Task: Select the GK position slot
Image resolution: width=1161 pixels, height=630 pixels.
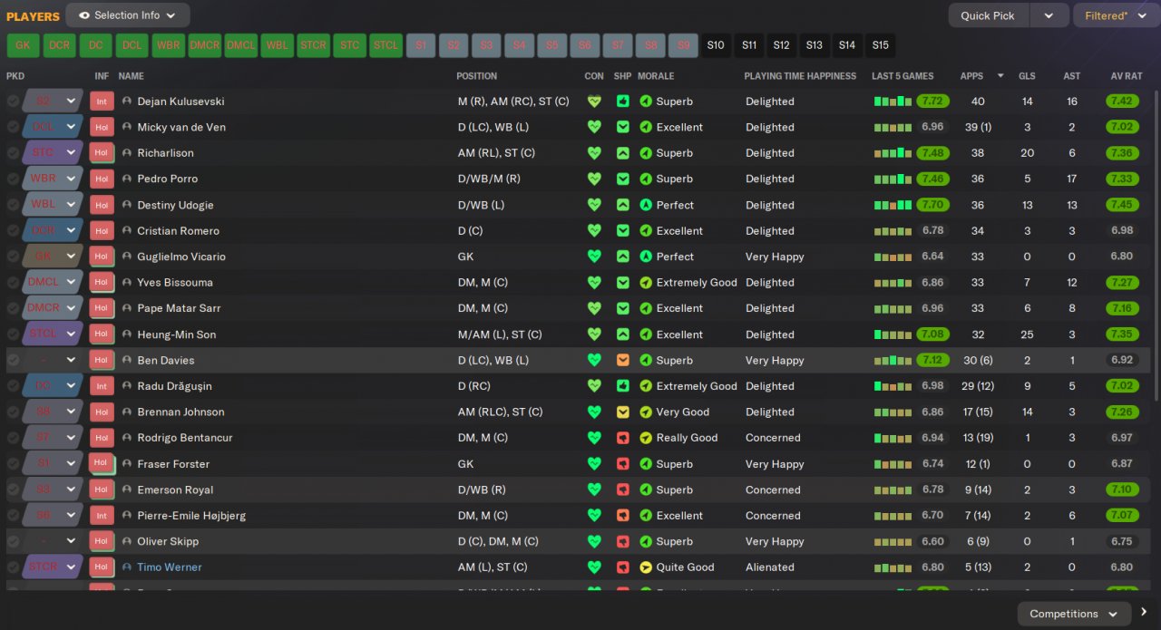Action: [x=23, y=45]
